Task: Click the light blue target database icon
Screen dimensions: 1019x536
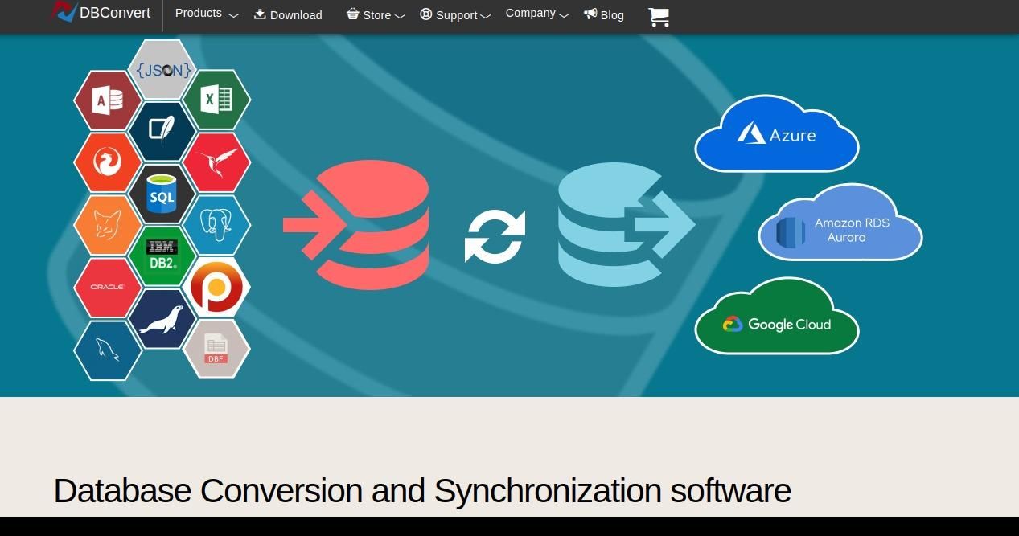Action: pyautogui.click(x=627, y=224)
